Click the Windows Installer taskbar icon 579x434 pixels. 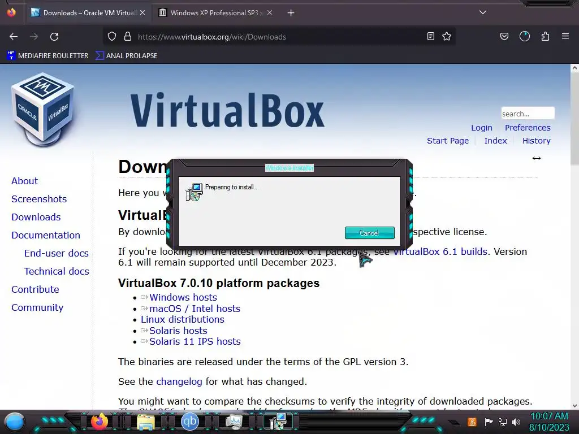click(278, 422)
